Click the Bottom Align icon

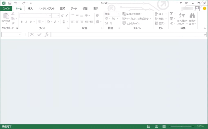pos(82,16)
